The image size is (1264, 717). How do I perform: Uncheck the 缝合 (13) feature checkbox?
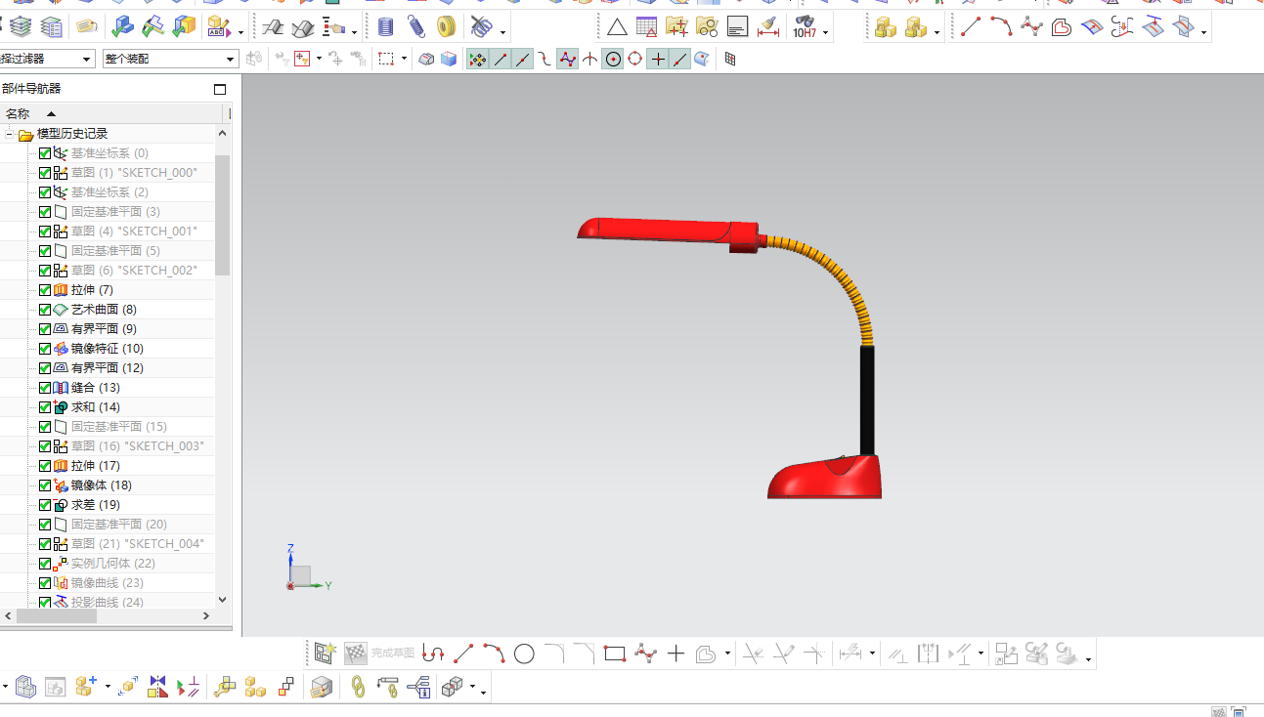(45, 388)
